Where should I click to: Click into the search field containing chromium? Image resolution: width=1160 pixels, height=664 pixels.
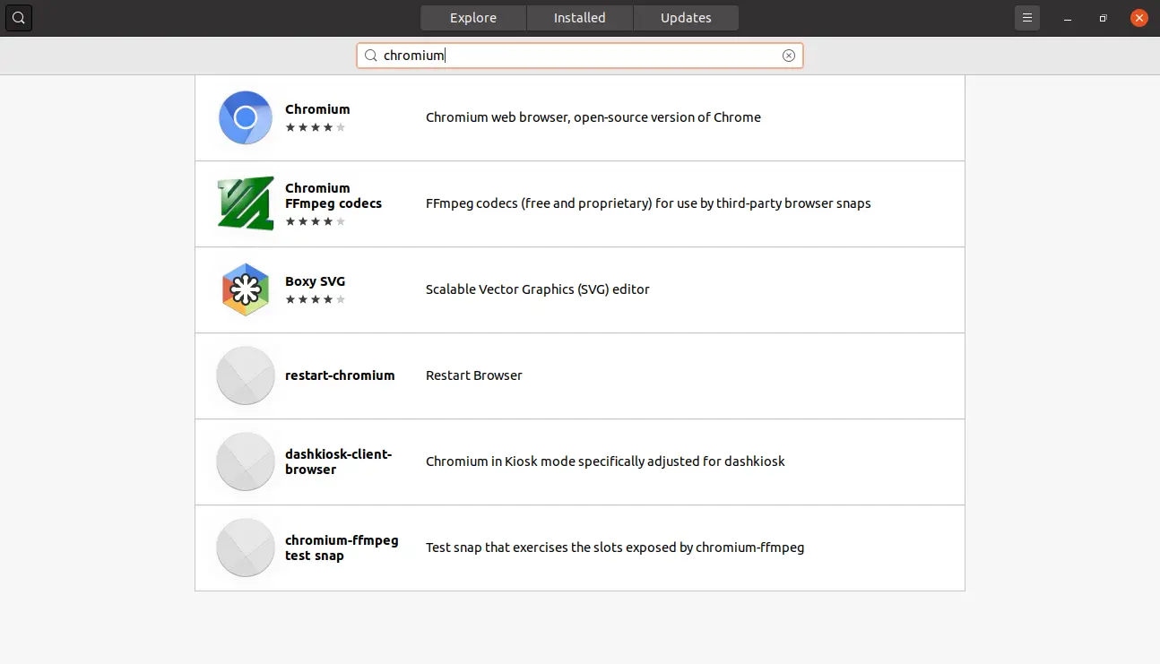click(x=580, y=56)
